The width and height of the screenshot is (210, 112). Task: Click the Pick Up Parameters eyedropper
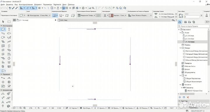point(13,8)
